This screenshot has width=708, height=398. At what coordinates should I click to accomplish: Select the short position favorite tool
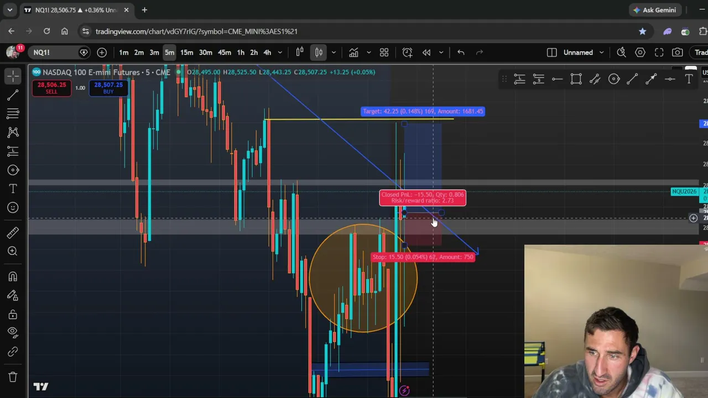tap(538, 80)
